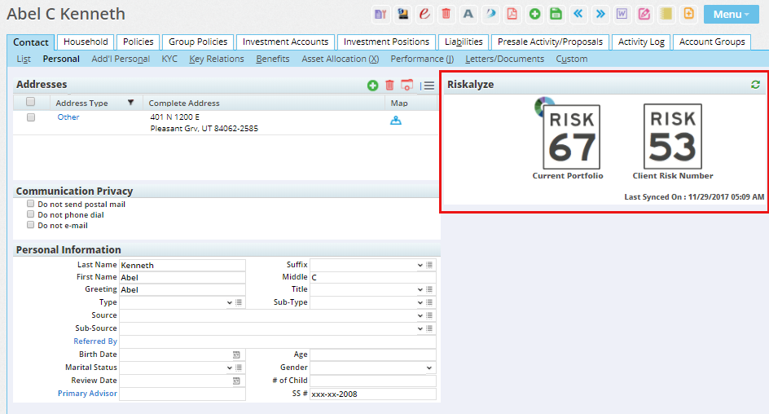769x414 pixels.
Task: Click the money drive icon in top toolbar
Action: click(402, 14)
